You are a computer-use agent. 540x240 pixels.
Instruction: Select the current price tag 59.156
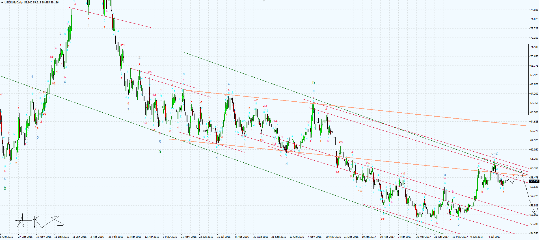[534, 181]
